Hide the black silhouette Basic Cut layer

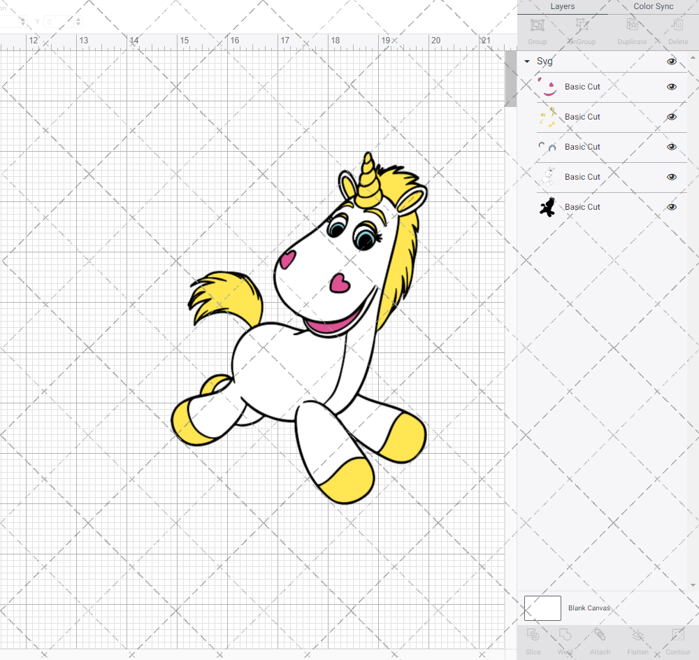point(671,207)
